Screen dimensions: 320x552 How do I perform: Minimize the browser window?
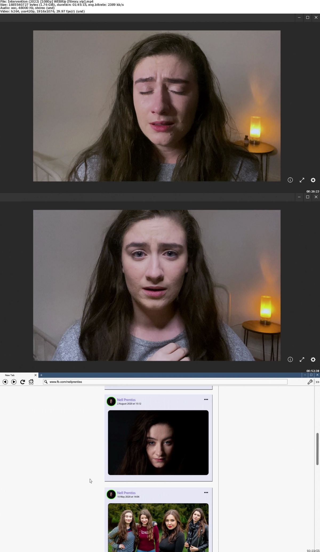[x=305, y=375]
